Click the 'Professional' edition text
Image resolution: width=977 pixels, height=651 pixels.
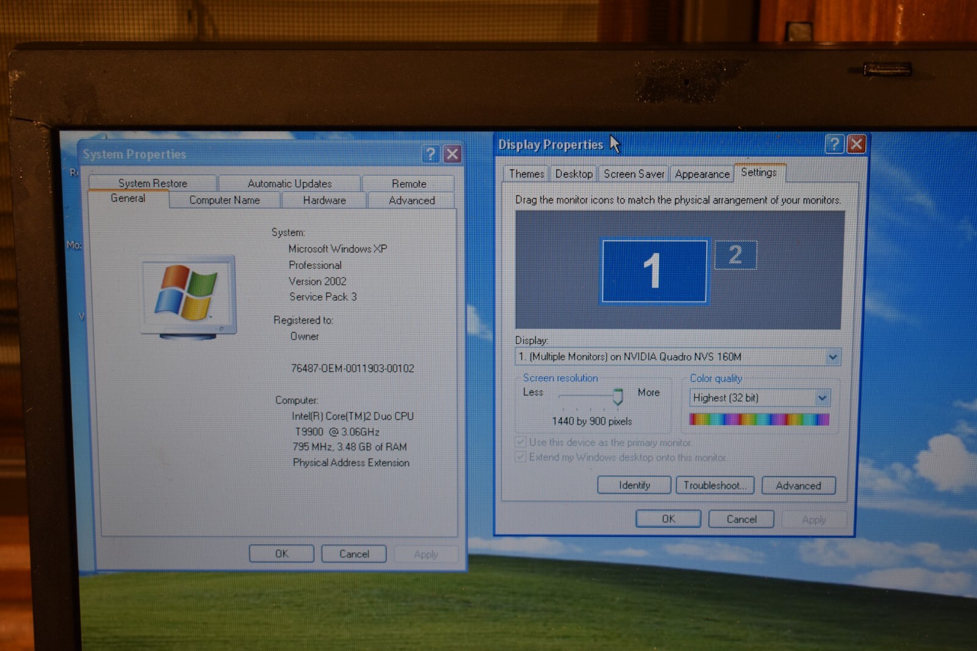315,265
